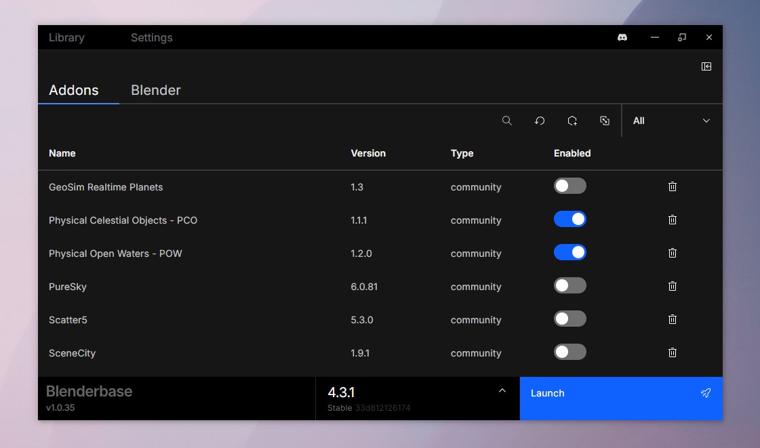760x448 pixels.
Task: Close the Blenderbase window
Action: [709, 37]
